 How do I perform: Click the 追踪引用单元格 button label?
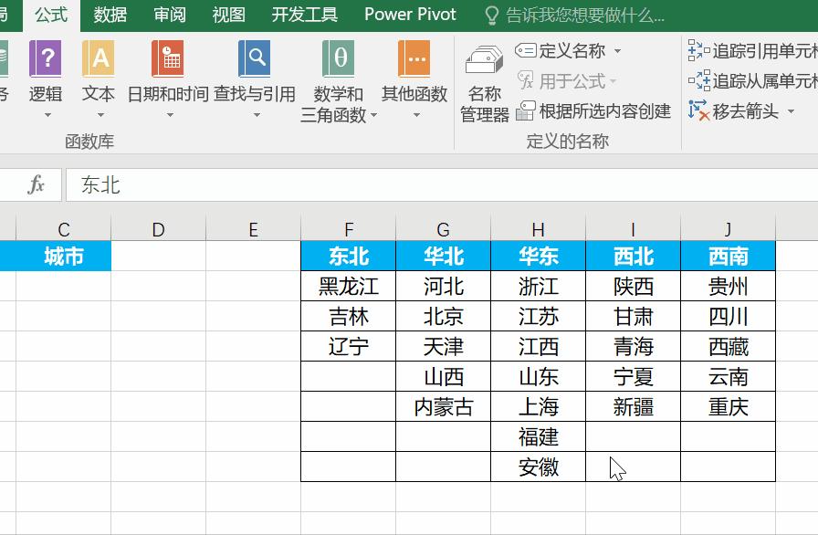click(765, 50)
